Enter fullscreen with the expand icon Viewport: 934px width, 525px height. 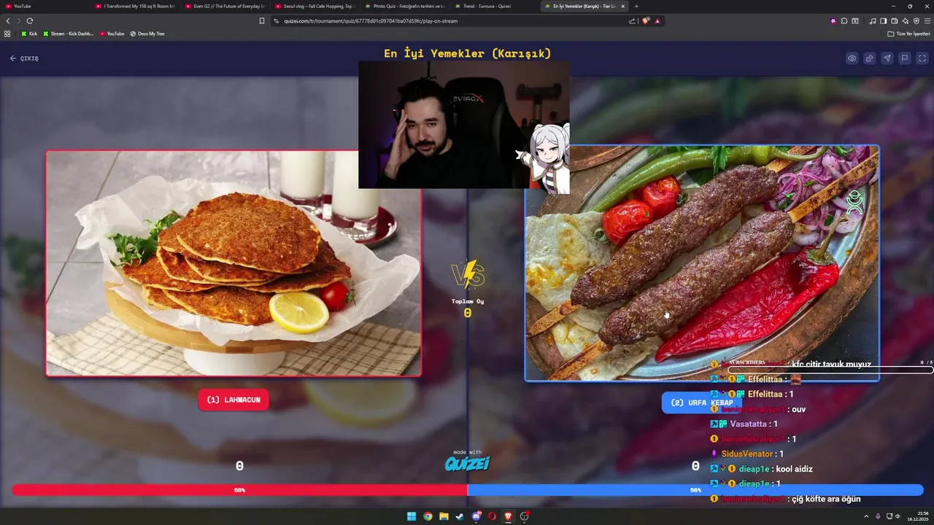922,58
